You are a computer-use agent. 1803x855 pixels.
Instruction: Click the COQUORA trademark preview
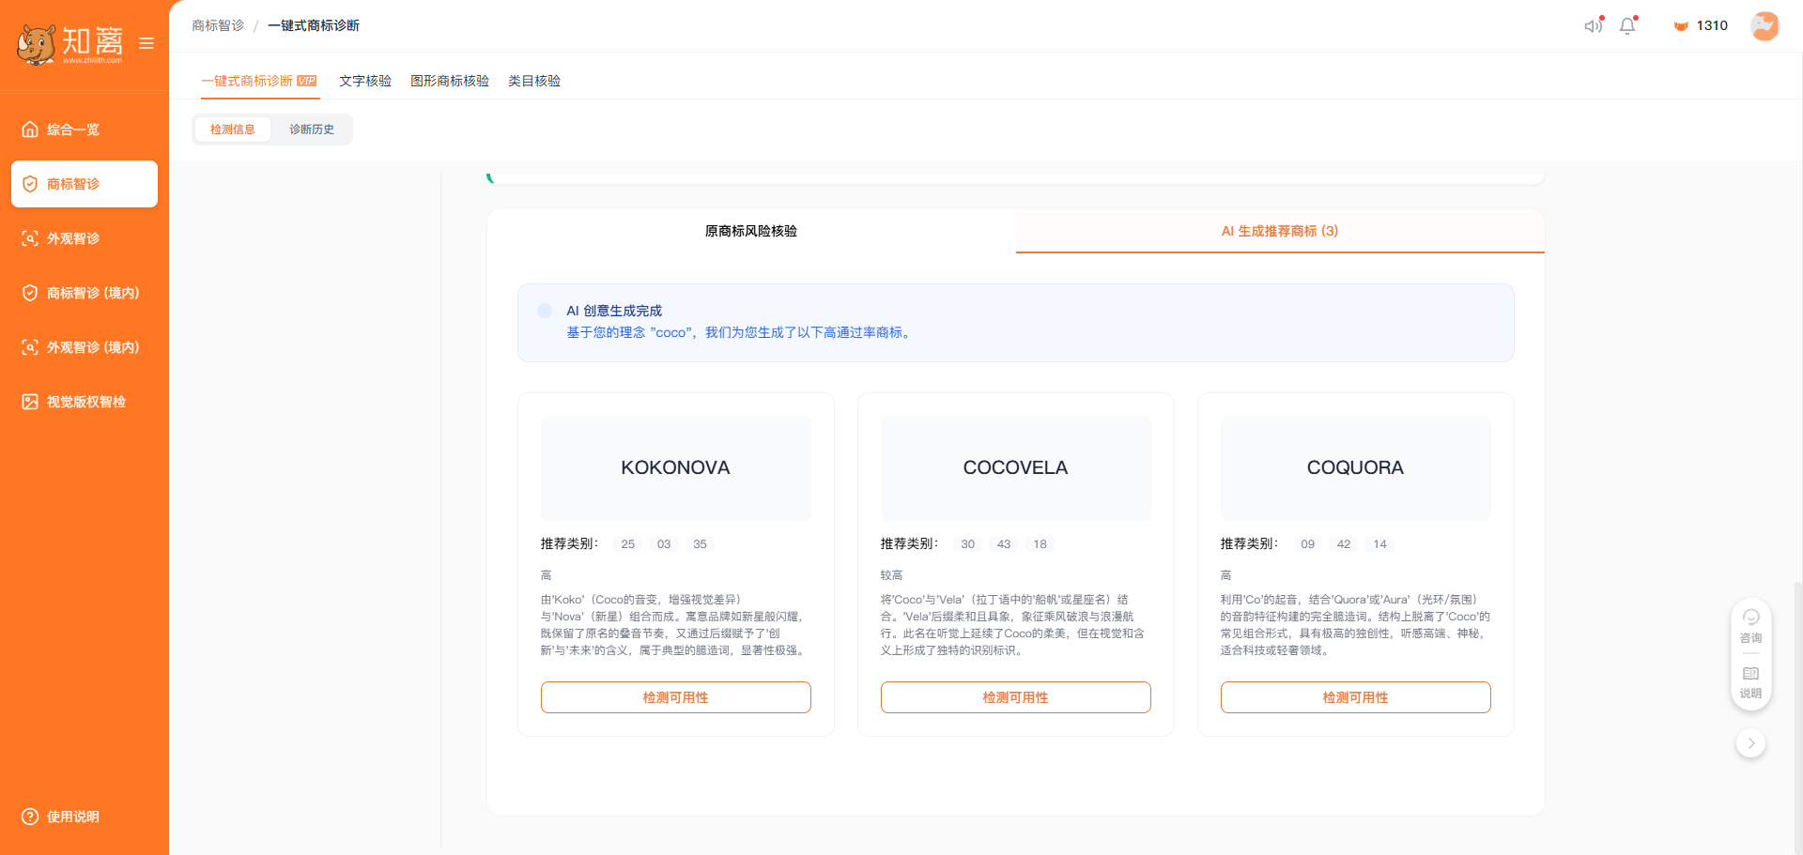click(x=1356, y=467)
